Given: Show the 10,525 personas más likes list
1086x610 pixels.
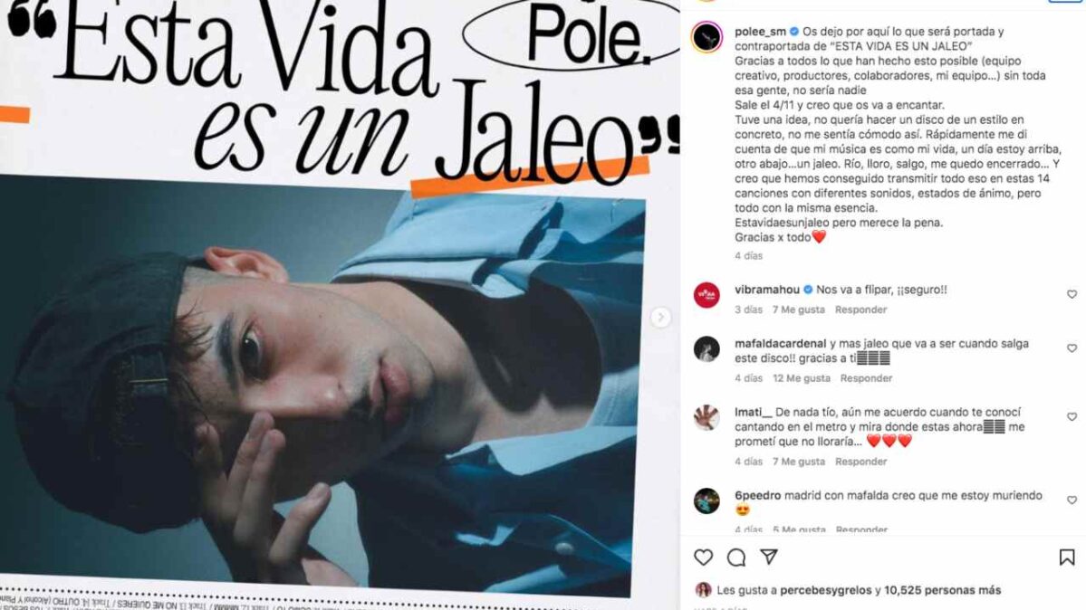Looking at the screenshot, I should click(x=943, y=591).
